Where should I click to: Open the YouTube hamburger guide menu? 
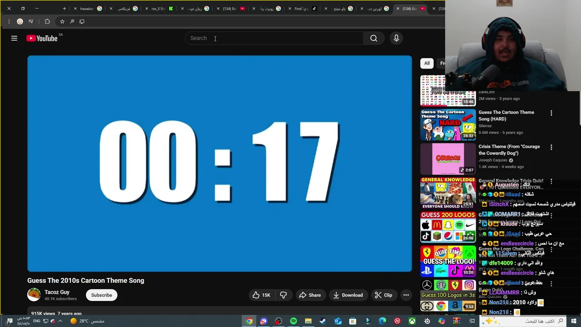14,39
